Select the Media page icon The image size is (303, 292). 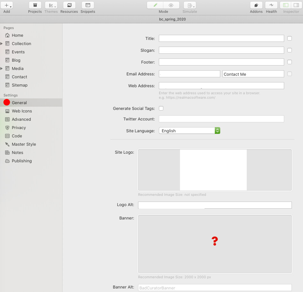(7, 68)
